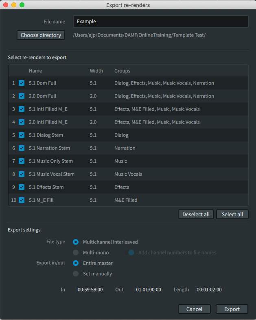Uncheck the 2.0 Dom Full checkbox
The width and height of the screenshot is (256, 320).
pos(22,96)
